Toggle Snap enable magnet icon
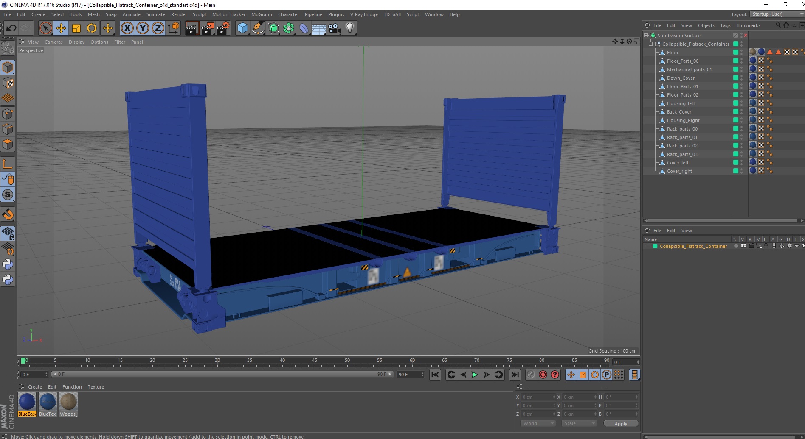Image resolution: width=805 pixels, height=439 pixels. [x=8, y=214]
